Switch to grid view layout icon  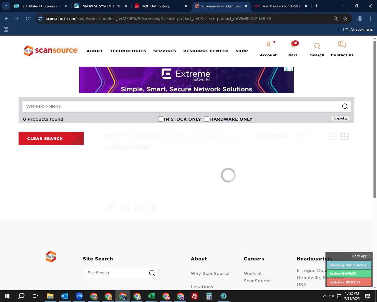(x=345, y=136)
